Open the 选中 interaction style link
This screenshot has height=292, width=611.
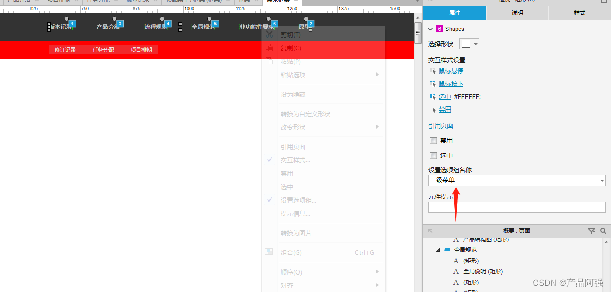pos(444,97)
